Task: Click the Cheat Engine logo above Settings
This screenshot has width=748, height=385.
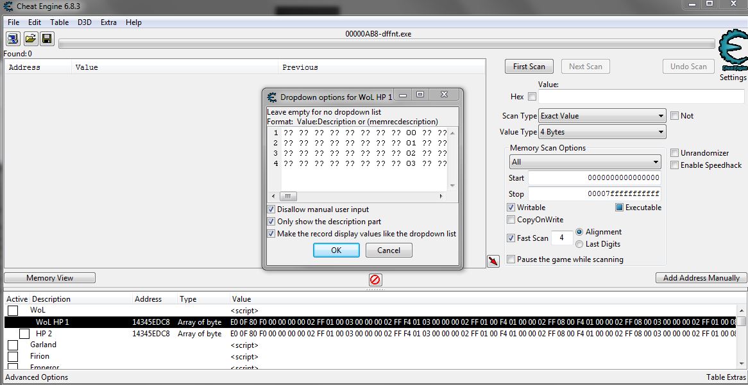Action: 733,51
